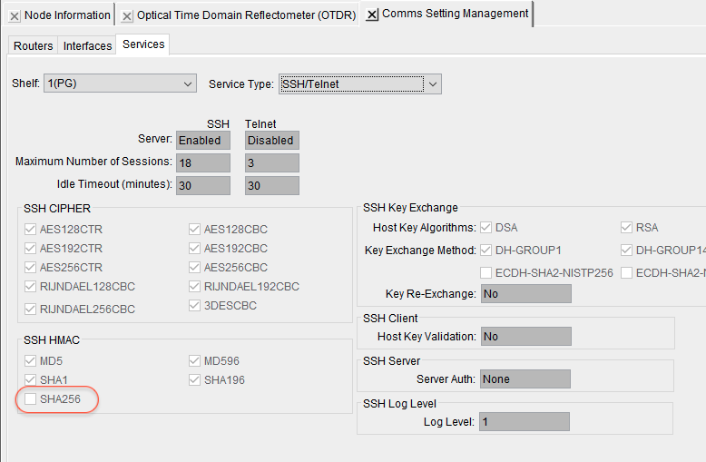Click the SSH Server Enabled field

203,141
